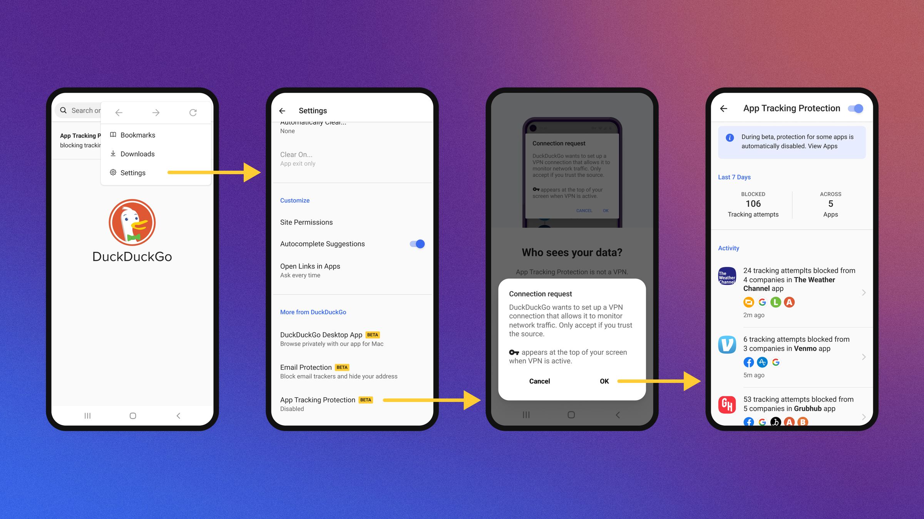Click the back arrow in Settings
924x519 pixels.
point(285,110)
